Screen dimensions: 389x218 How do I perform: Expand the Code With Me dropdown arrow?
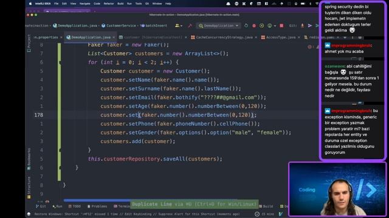tap(181, 26)
